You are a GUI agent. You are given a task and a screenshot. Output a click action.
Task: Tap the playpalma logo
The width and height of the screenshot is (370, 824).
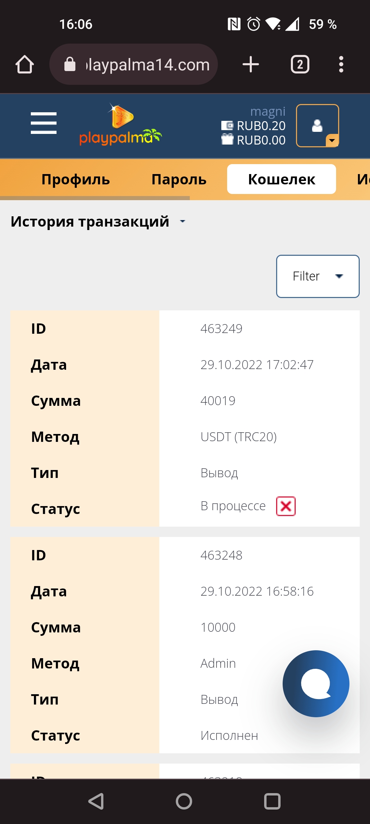tap(120, 125)
